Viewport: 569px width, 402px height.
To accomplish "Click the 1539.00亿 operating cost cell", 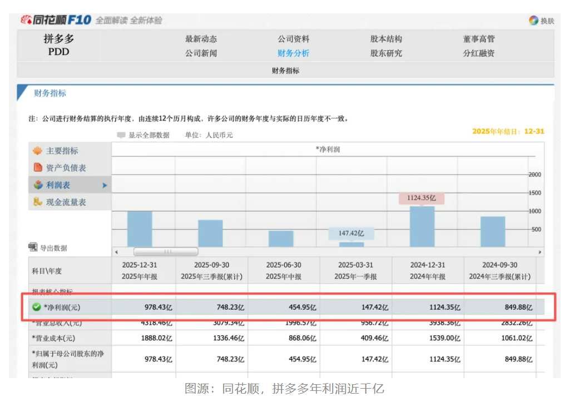I will pos(444,338).
